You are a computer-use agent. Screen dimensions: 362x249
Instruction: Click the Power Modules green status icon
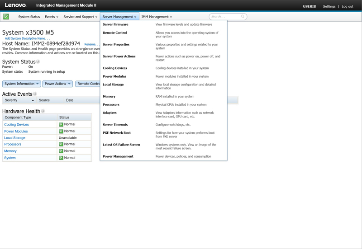click(61, 132)
